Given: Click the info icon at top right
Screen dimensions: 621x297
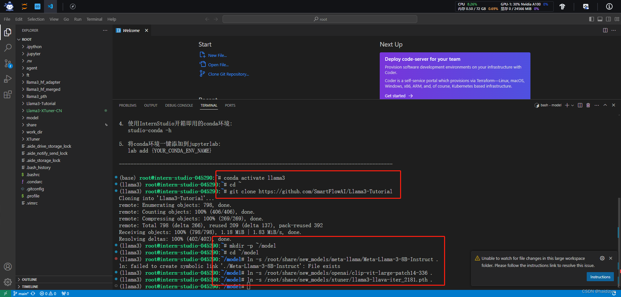Looking at the screenshot, I should point(609,6).
